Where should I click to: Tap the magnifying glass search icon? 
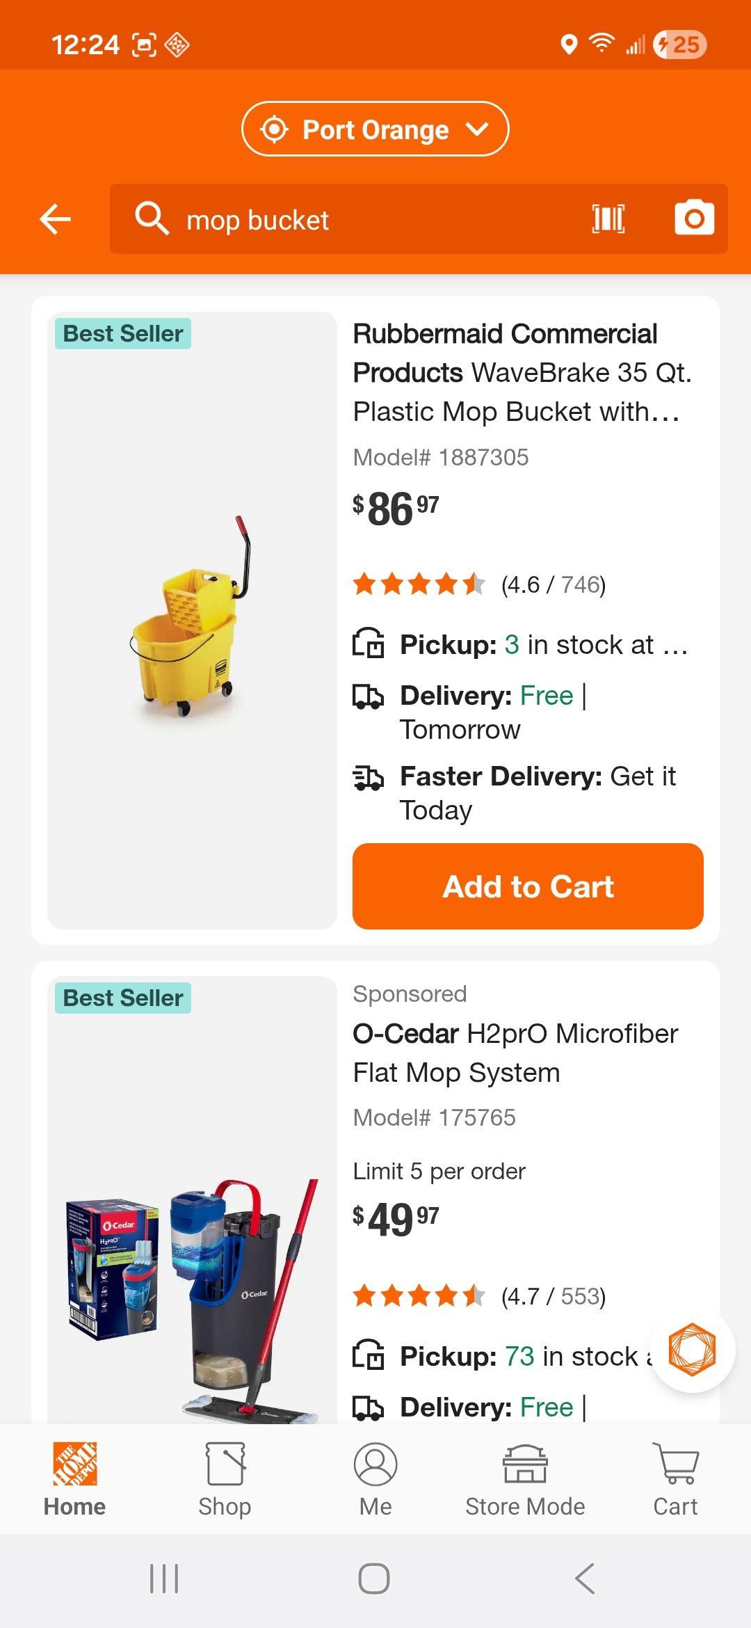[x=152, y=219]
